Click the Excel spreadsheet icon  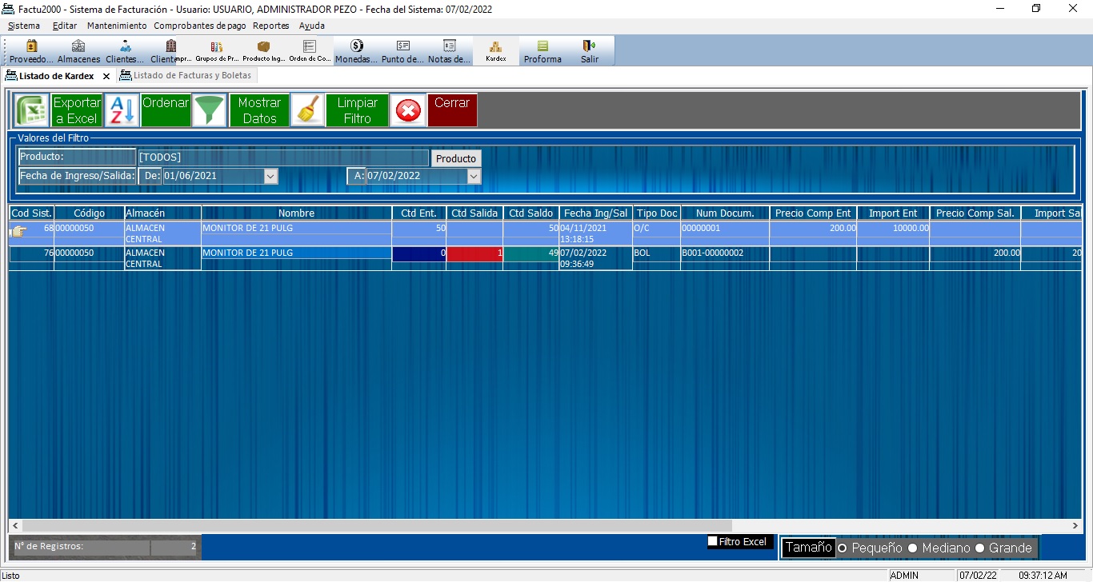[x=32, y=110]
